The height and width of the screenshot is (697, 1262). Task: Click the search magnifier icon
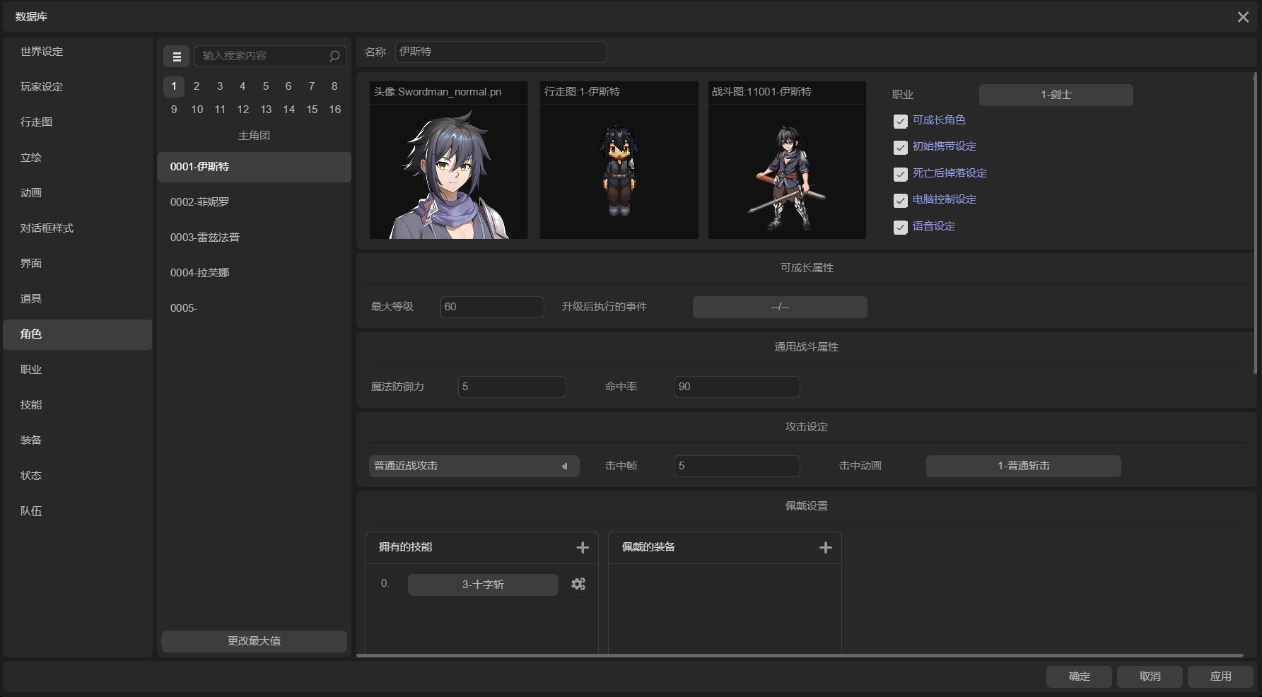(335, 56)
